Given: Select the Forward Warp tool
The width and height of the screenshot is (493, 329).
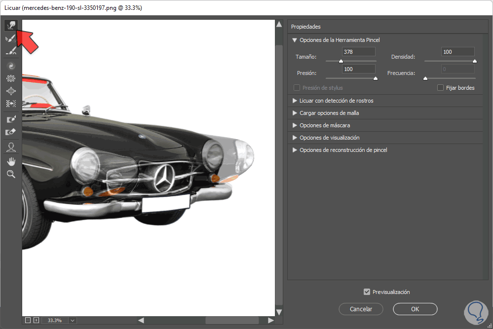Looking at the screenshot, I should [11, 25].
